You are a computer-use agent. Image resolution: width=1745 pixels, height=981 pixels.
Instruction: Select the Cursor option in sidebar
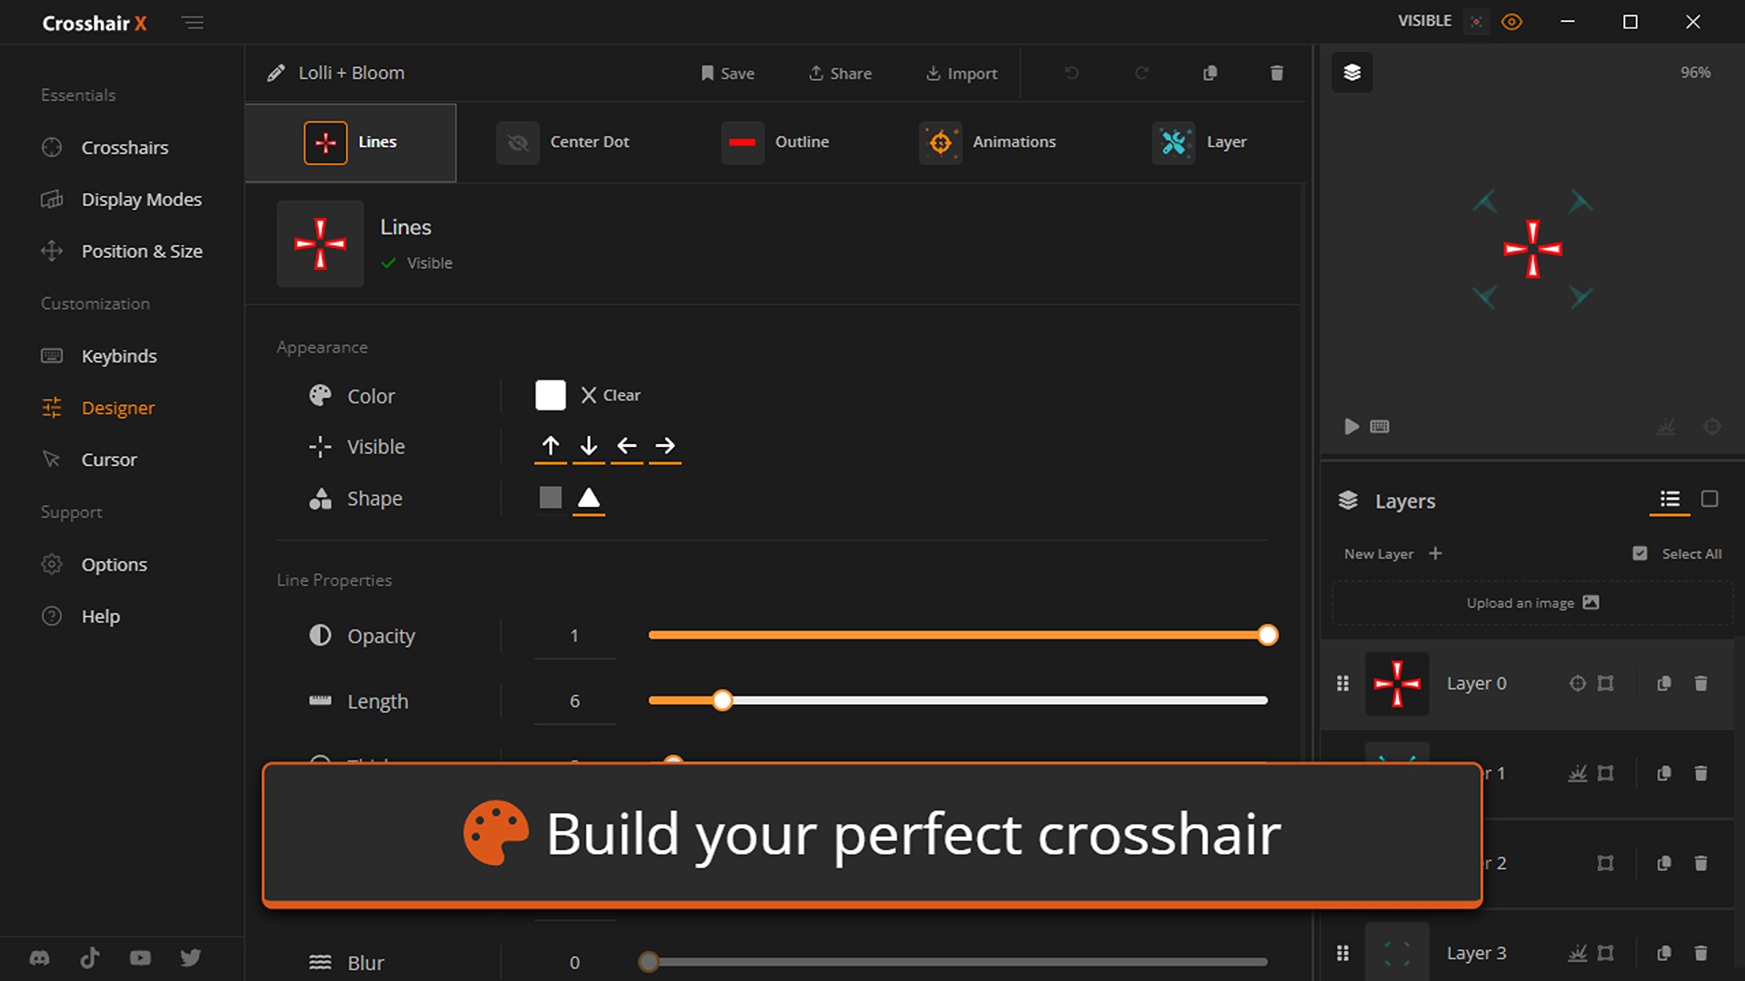[109, 460]
